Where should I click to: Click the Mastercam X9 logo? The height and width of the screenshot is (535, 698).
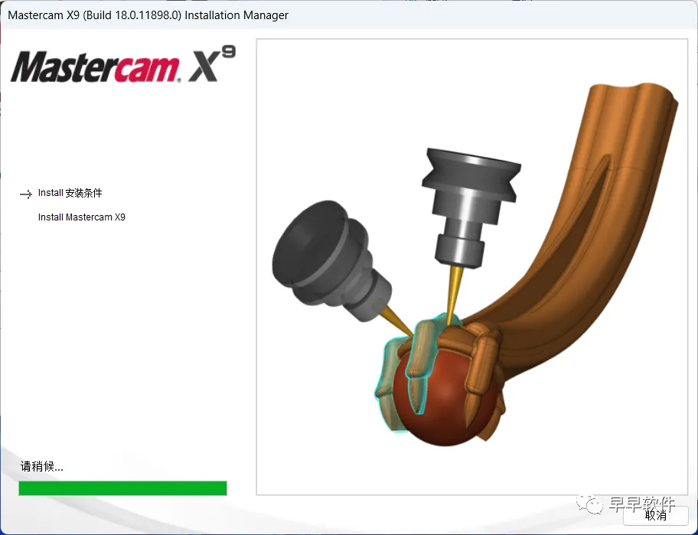(123, 65)
